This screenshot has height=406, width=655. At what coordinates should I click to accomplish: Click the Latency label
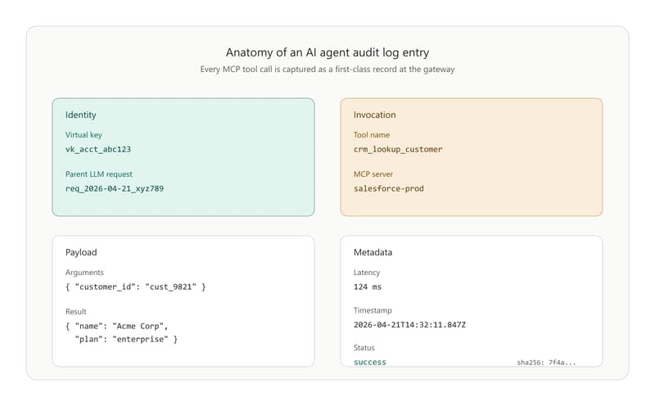point(367,273)
